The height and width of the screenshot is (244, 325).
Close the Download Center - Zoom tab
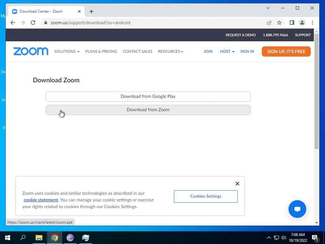[x=79, y=11]
